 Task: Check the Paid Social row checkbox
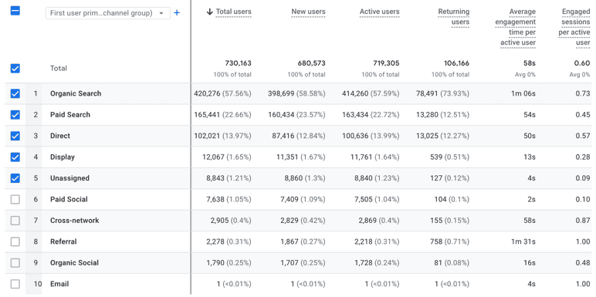[x=15, y=199]
